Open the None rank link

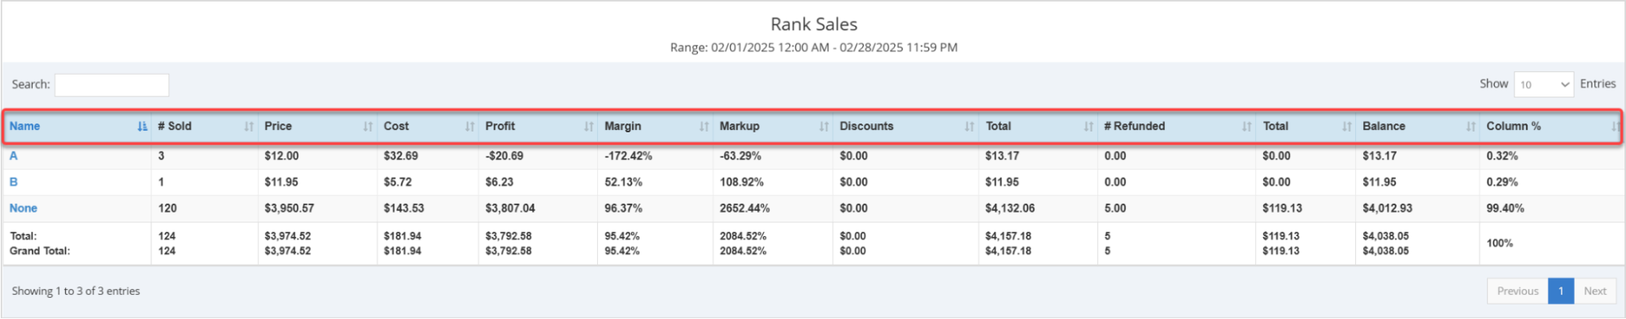[23, 209]
